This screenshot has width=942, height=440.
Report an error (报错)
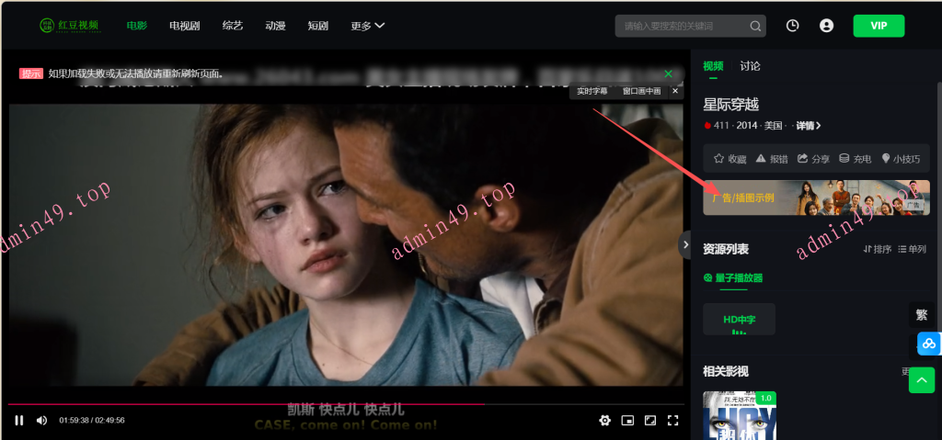point(771,159)
